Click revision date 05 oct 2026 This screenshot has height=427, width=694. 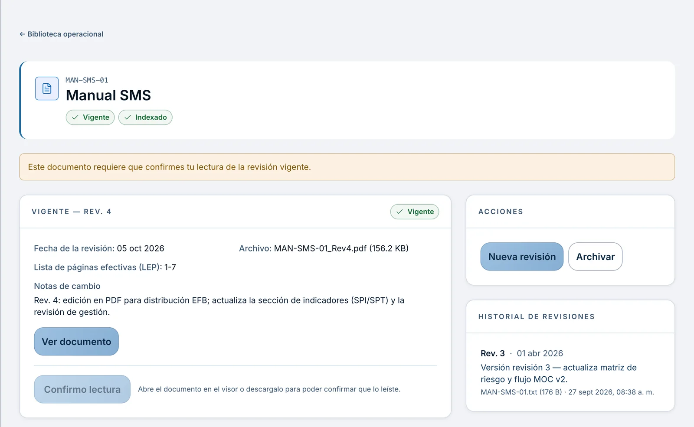click(141, 248)
